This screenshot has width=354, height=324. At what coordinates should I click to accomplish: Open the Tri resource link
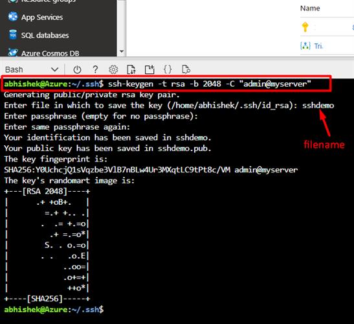[318, 46]
